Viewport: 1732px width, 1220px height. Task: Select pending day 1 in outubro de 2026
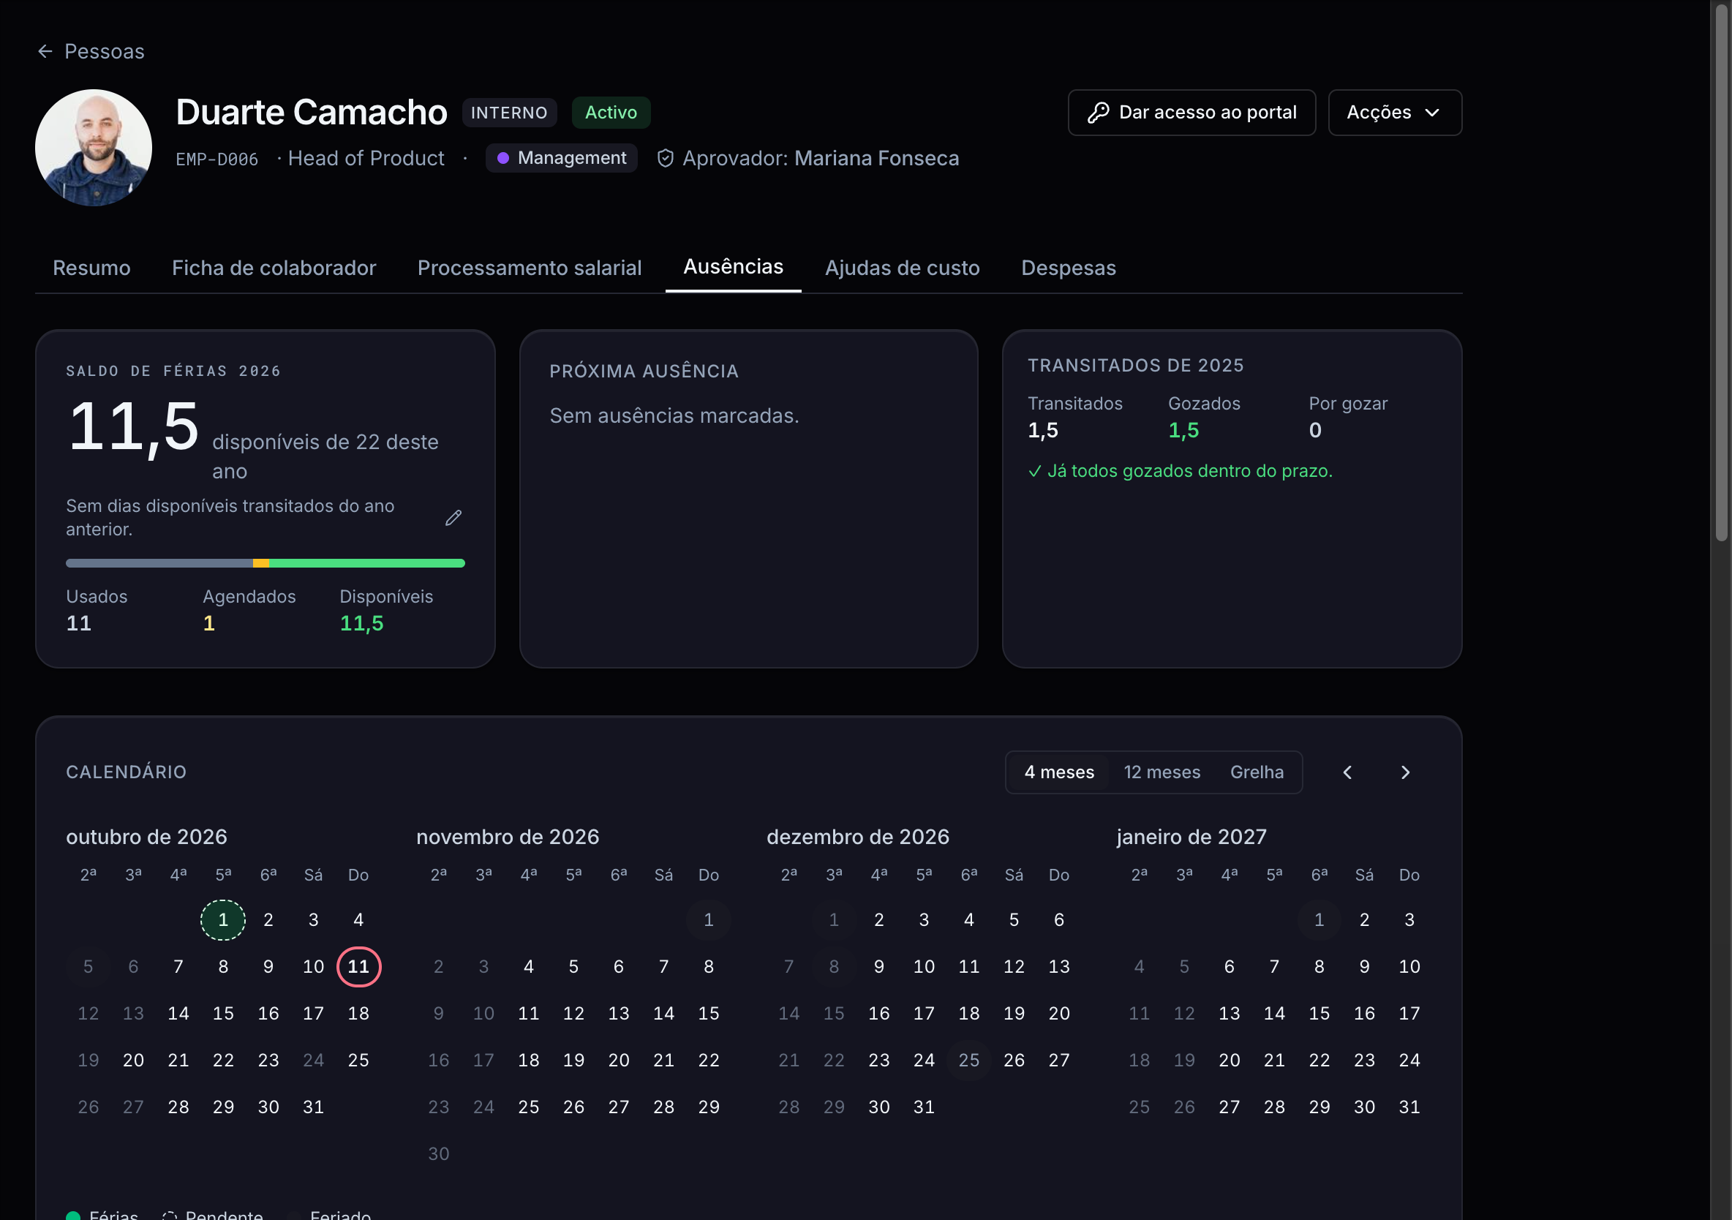223,919
